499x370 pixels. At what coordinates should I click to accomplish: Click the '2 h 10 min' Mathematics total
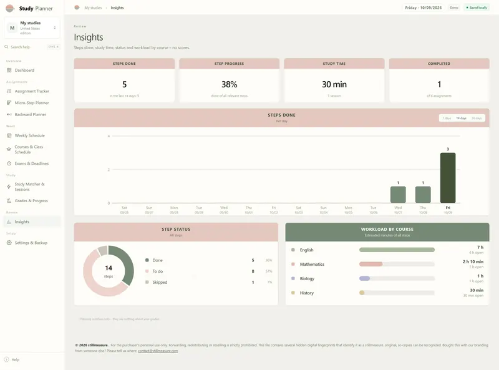click(x=473, y=261)
